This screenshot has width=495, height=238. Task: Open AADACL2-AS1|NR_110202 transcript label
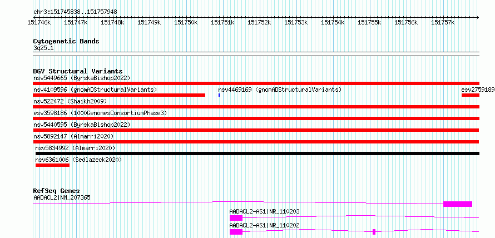(x=265, y=225)
